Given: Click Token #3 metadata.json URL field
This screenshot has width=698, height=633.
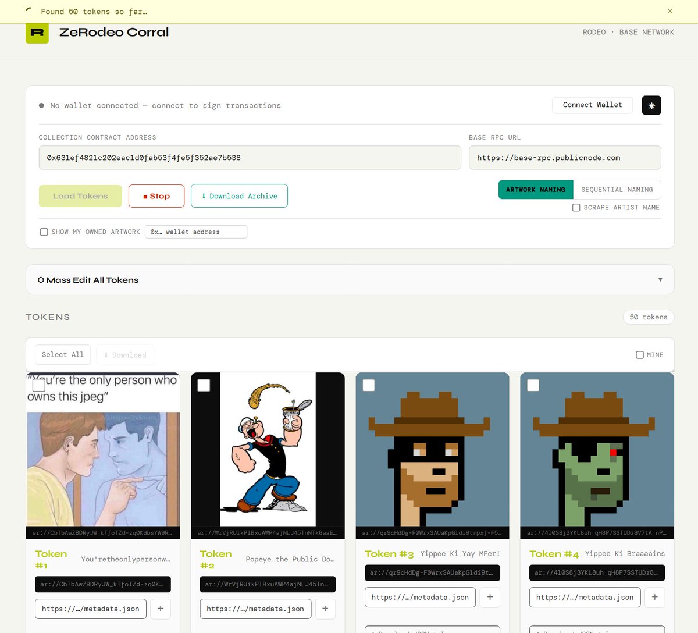Looking at the screenshot, I should click(420, 597).
